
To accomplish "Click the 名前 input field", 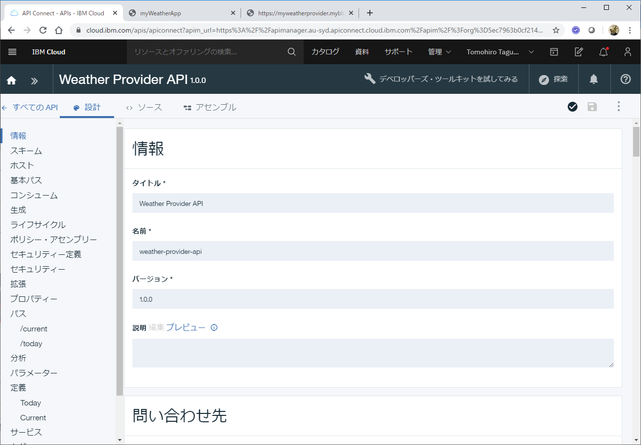I will coord(373,251).
